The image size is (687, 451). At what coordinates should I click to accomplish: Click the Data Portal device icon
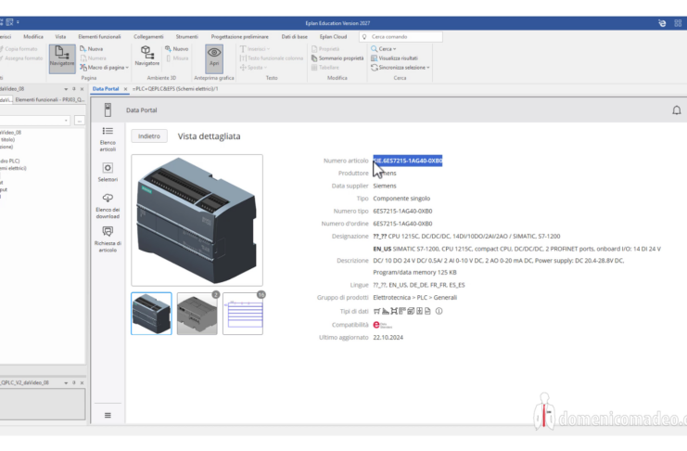[108, 110]
